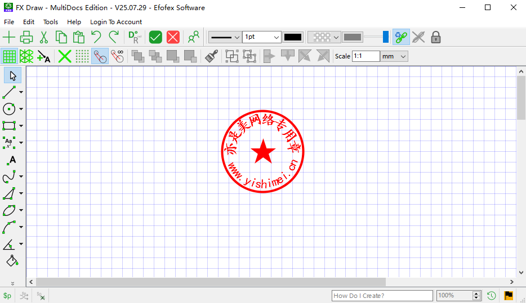Image resolution: width=526 pixels, height=303 pixels.
Task: Click the group objects icon
Action: (232, 56)
